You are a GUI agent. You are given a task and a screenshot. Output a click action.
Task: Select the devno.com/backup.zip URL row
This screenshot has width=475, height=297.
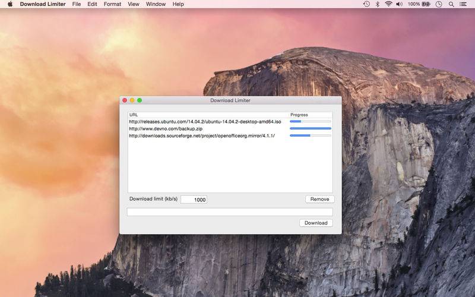click(x=230, y=128)
